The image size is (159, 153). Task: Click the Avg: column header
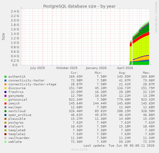(123, 73)
